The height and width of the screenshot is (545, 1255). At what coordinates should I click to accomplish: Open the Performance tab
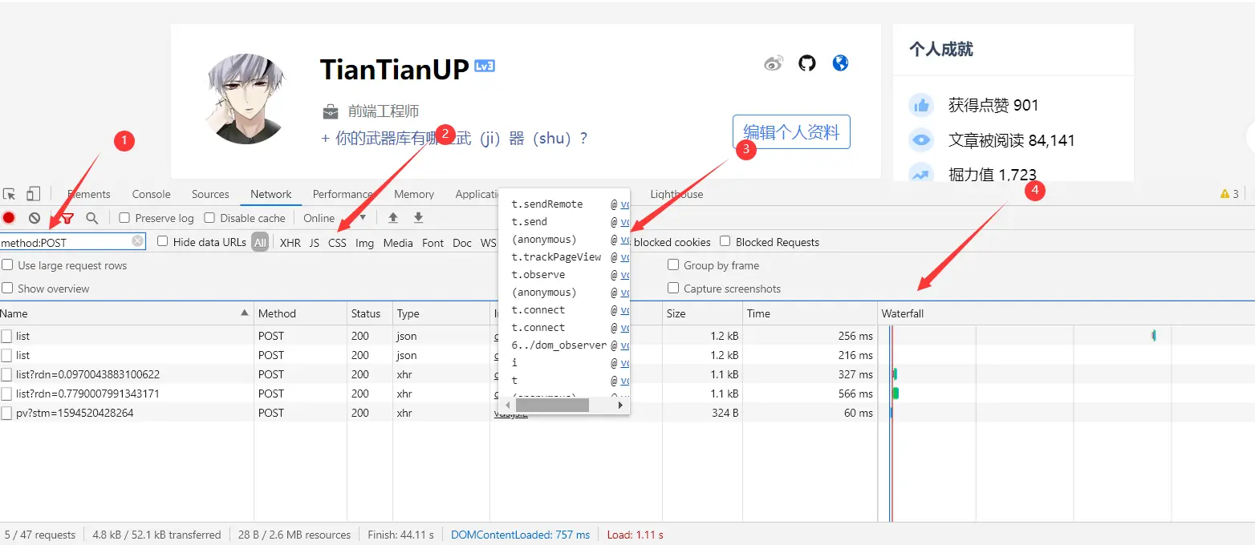pyautogui.click(x=343, y=194)
